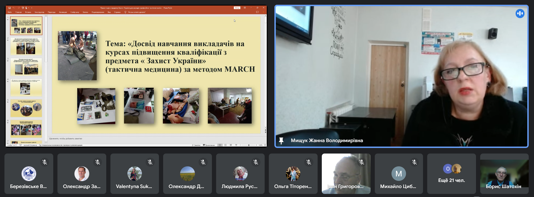Click the lightbulb 'Что вы хотите сделать?' icon
Screen dimensions: 534x197
click(125, 12)
